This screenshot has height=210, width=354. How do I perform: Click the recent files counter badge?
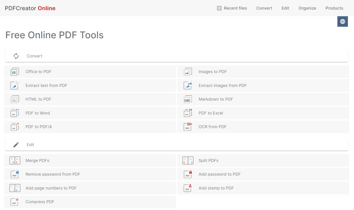click(219, 8)
